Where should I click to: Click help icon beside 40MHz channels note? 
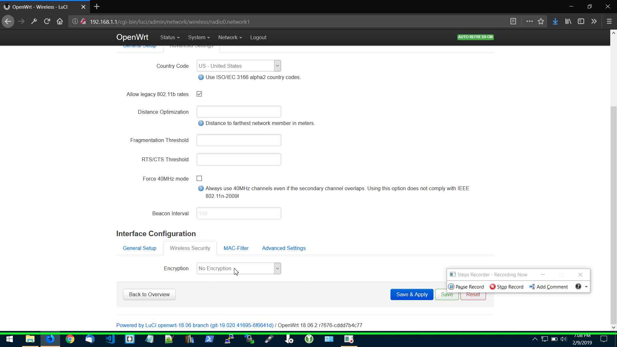click(x=201, y=189)
